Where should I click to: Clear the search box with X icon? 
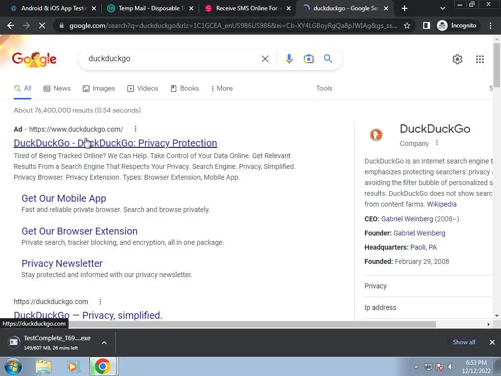coord(265,59)
